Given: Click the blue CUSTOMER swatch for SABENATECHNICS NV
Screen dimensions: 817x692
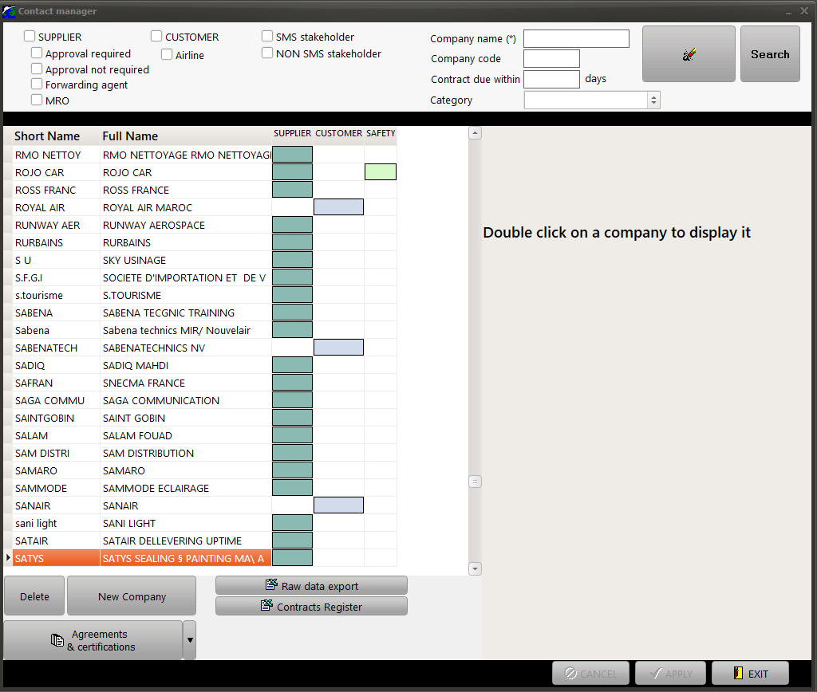Looking at the screenshot, I should pyautogui.click(x=338, y=348).
